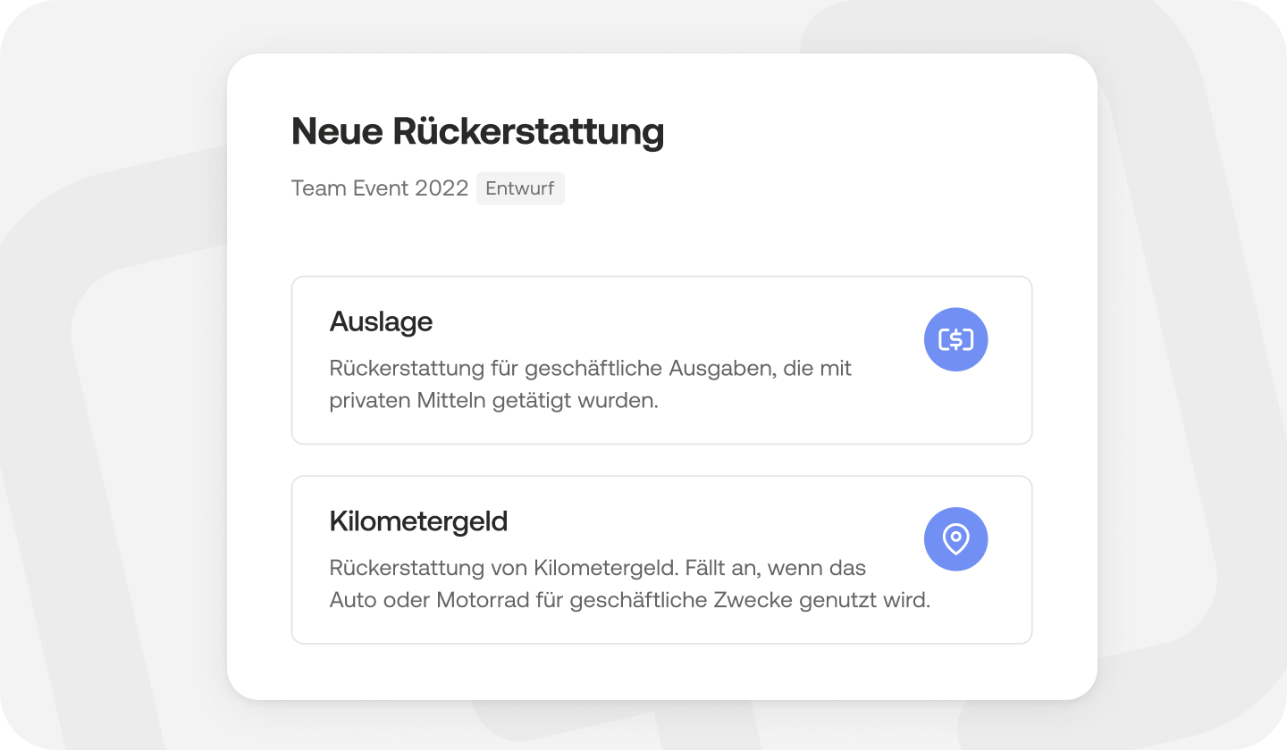This screenshot has height=750, width=1287.
Task: Click the dollar banknote icon for Auslage
Action: point(955,339)
